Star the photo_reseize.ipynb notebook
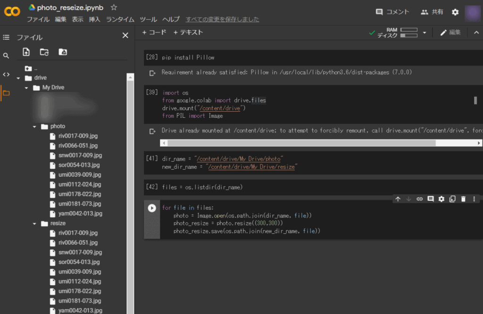 click(x=114, y=8)
